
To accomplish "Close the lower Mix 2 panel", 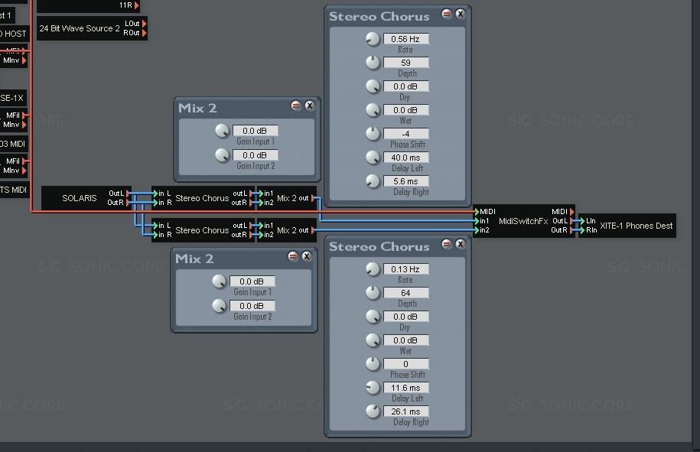I will [x=306, y=256].
